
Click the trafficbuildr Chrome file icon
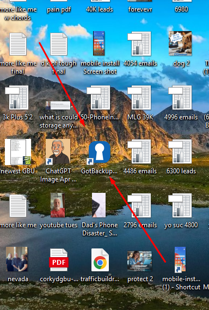[100, 260]
